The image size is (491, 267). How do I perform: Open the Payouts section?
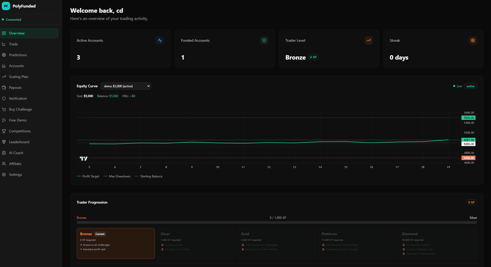15,88
